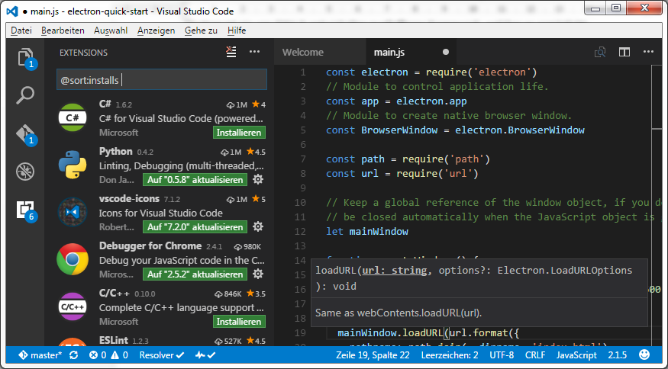Open the Auswahl menu

click(111, 30)
